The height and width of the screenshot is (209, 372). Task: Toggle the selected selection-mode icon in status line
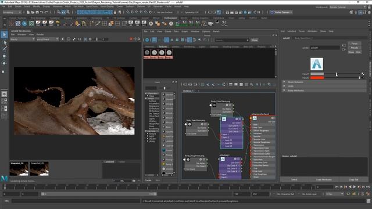[x=63, y=12]
